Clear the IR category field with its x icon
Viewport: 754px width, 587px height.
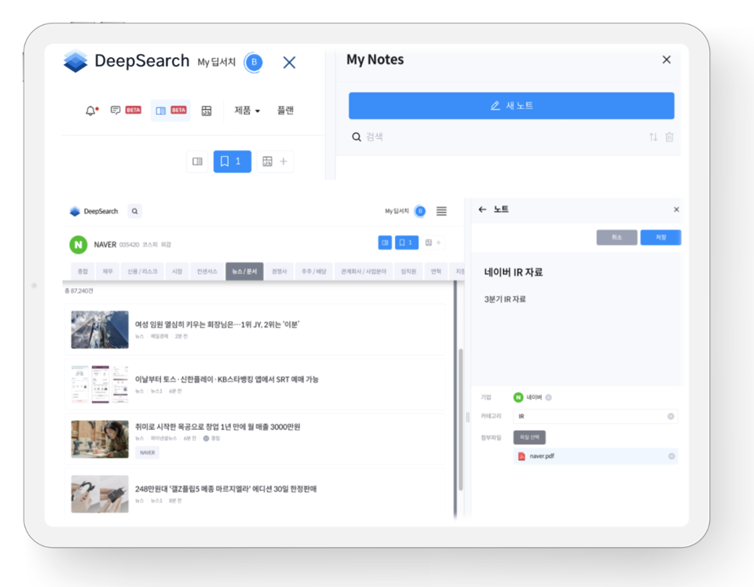[x=671, y=416]
